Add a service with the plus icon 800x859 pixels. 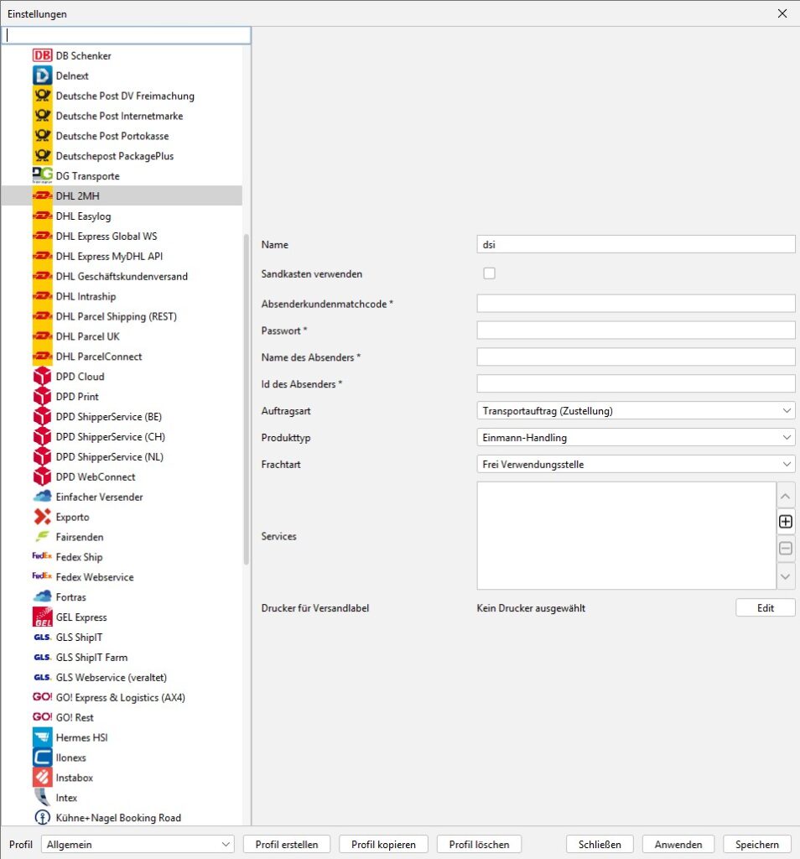(785, 521)
